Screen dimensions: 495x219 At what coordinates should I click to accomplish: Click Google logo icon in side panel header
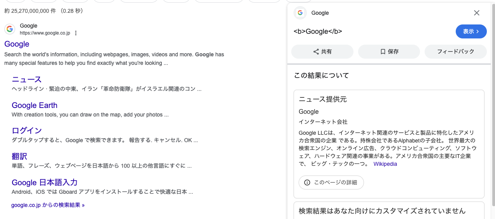click(x=300, y=13)
